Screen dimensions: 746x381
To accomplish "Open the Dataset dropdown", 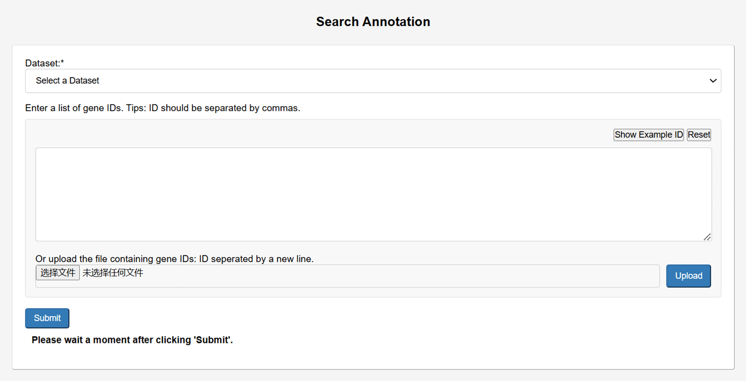I will tap(373, 81).
